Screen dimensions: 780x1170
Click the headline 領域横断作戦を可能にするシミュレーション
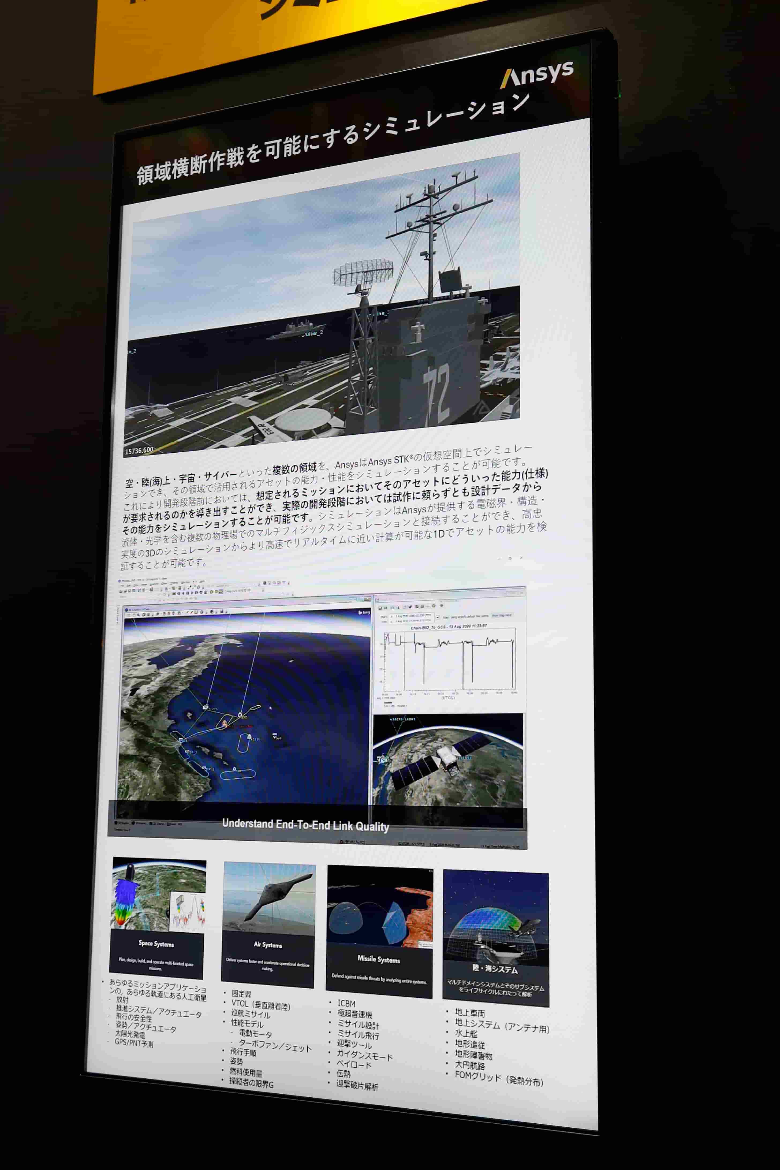coord(333,139)
